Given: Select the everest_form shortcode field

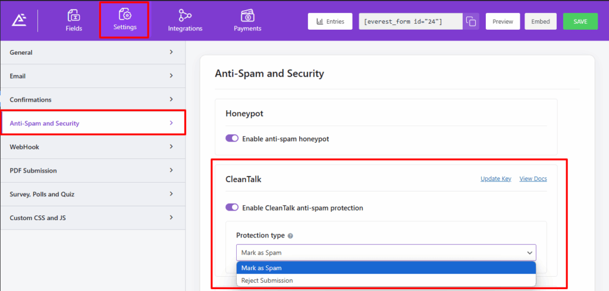Looking at the screenshot, I should (410, 21).
